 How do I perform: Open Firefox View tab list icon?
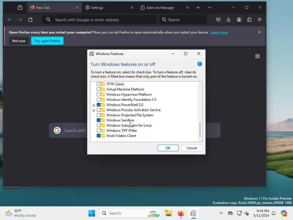click(20, 7)
